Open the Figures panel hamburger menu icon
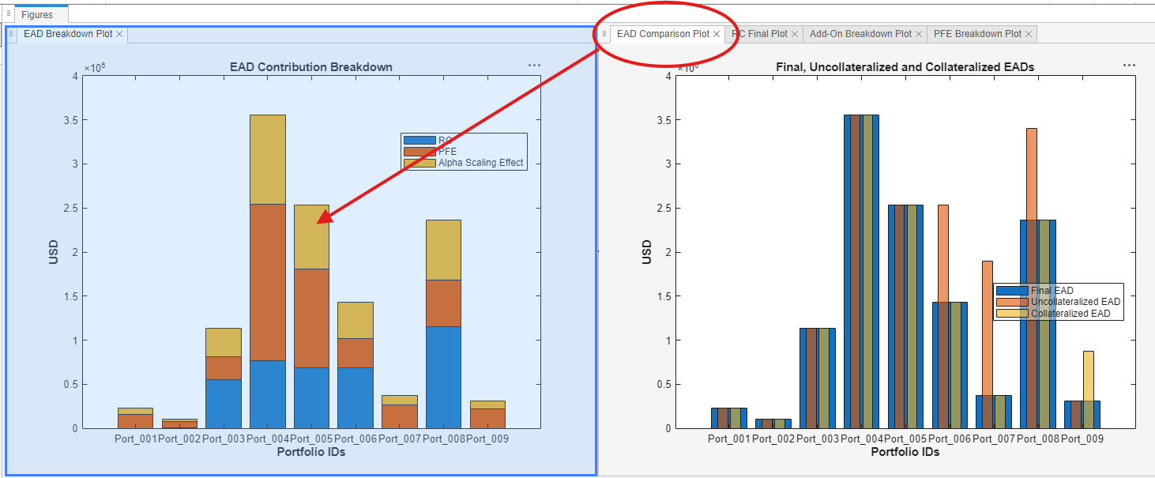This screenshot has width=1155, height=478. [x=7, y=13]
